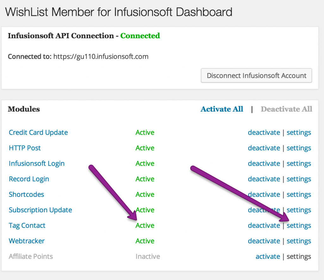
Task: Deactivate the Record Login module
Action: pyautogui.click(x=264, y=179)
